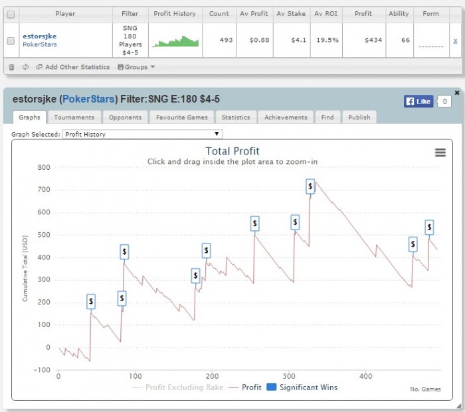The image size is (465, 412).
Task: Open the estorsjke player link
Action: [40, 36]
